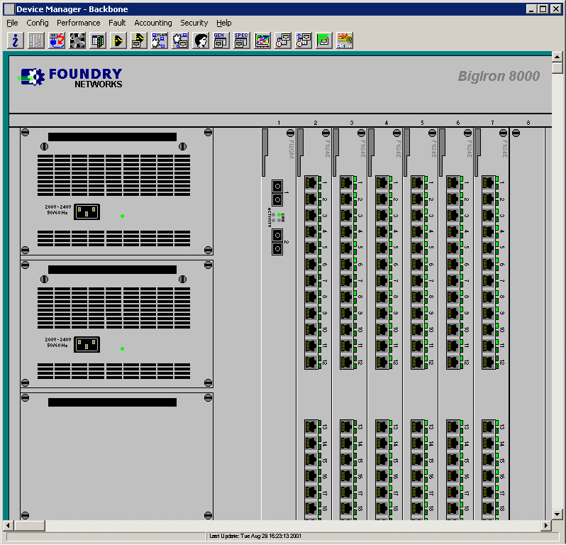Open the Performance menu

[79, 23]
